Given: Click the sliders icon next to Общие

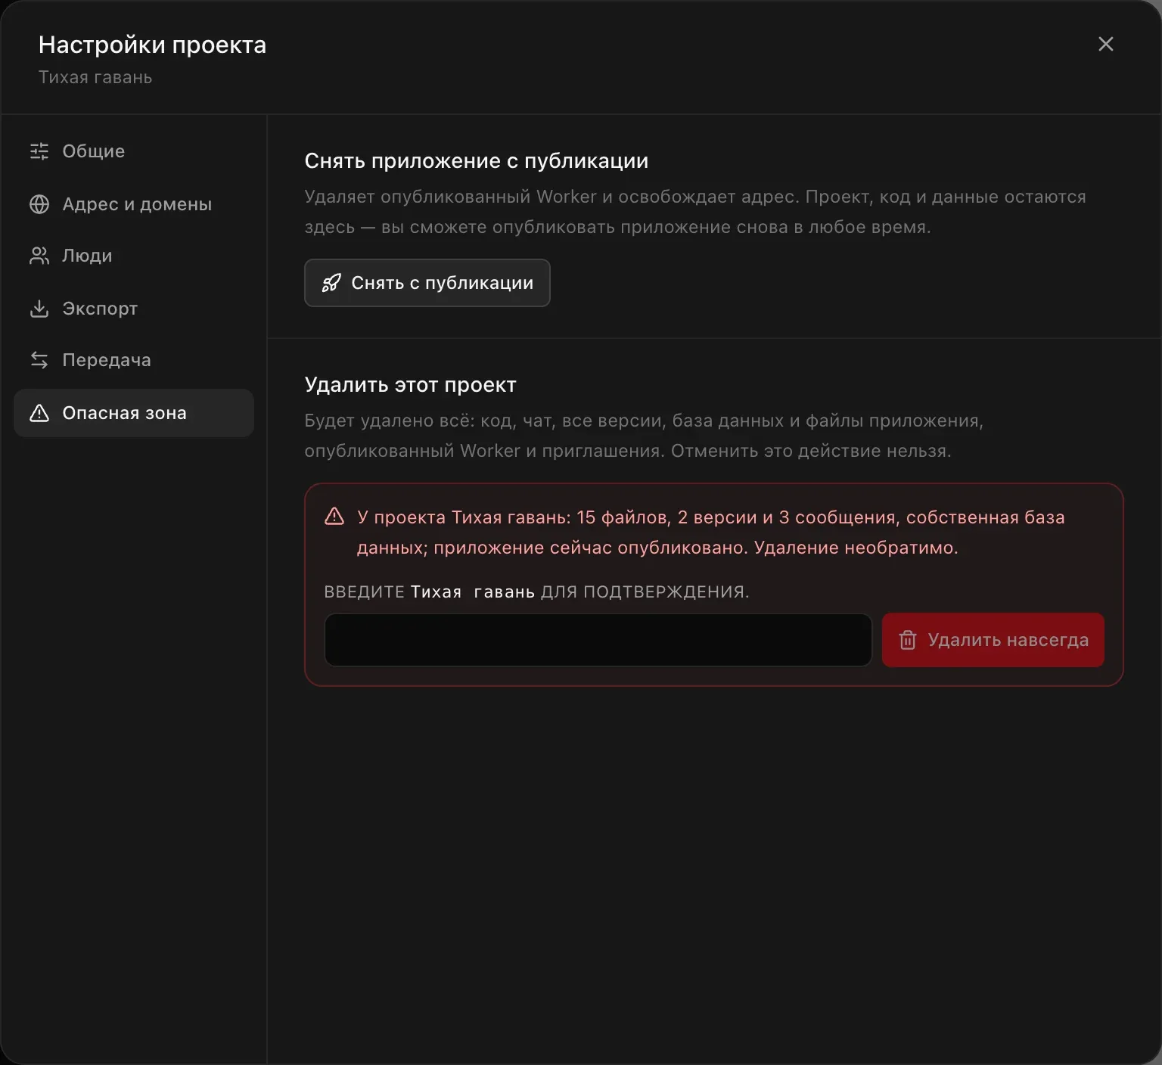Looking at the screenshot, I should (x=39, y=151).
